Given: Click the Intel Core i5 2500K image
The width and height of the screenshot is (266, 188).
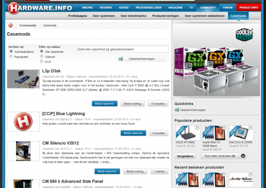Looking at the screenshot, I should click(x=241, y=133).
